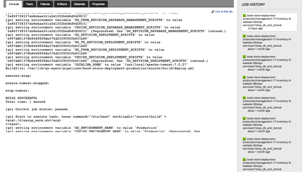Open job history entry from 12 days ago
Viewport: 304px width, 172px height.
pos(267,22)
